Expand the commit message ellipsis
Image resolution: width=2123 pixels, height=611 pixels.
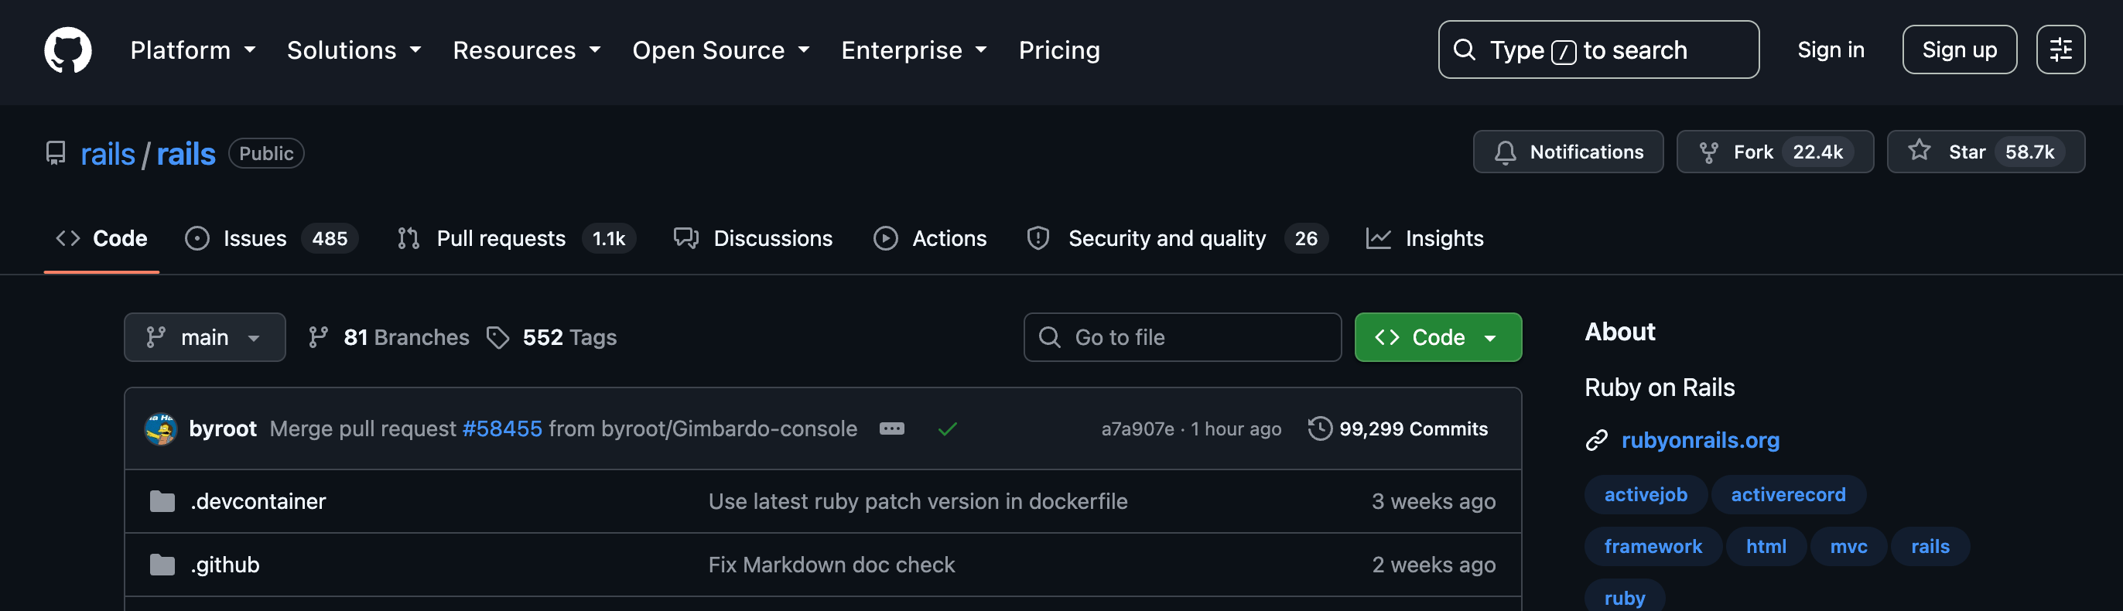892,429
